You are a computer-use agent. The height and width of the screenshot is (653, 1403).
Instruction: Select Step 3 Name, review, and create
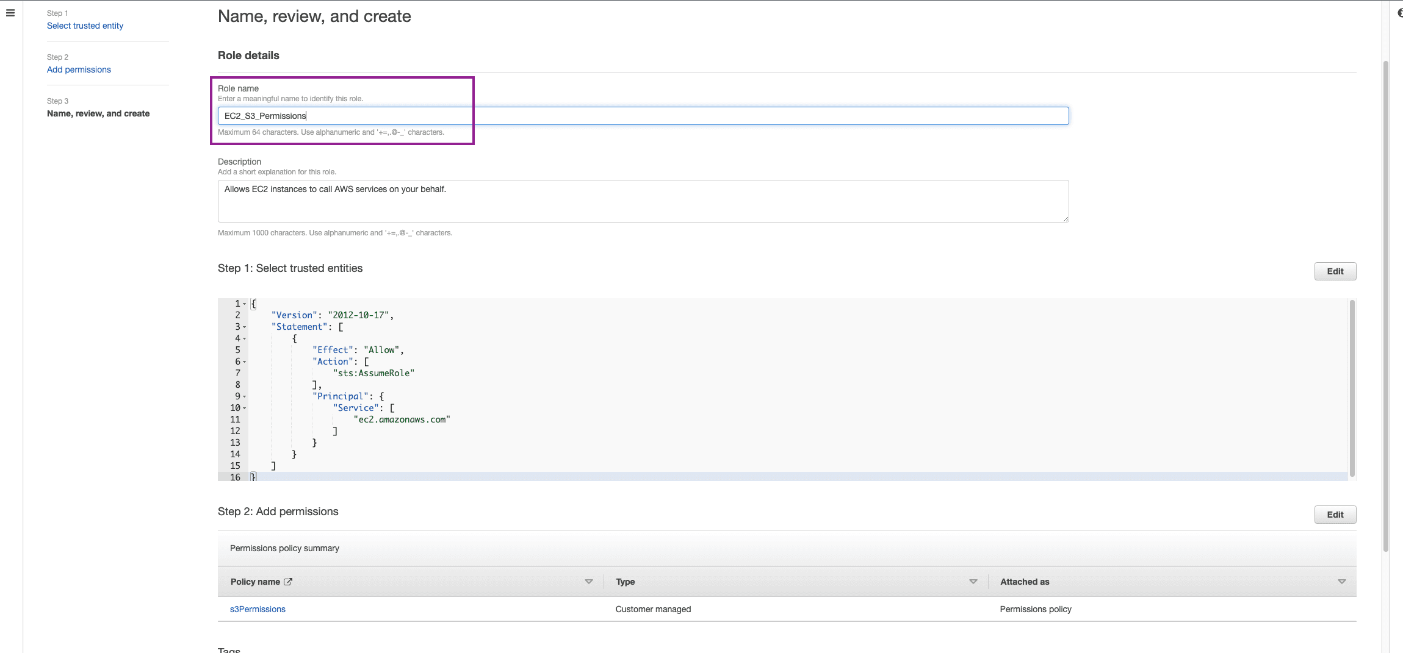click(x=98, y=113)
